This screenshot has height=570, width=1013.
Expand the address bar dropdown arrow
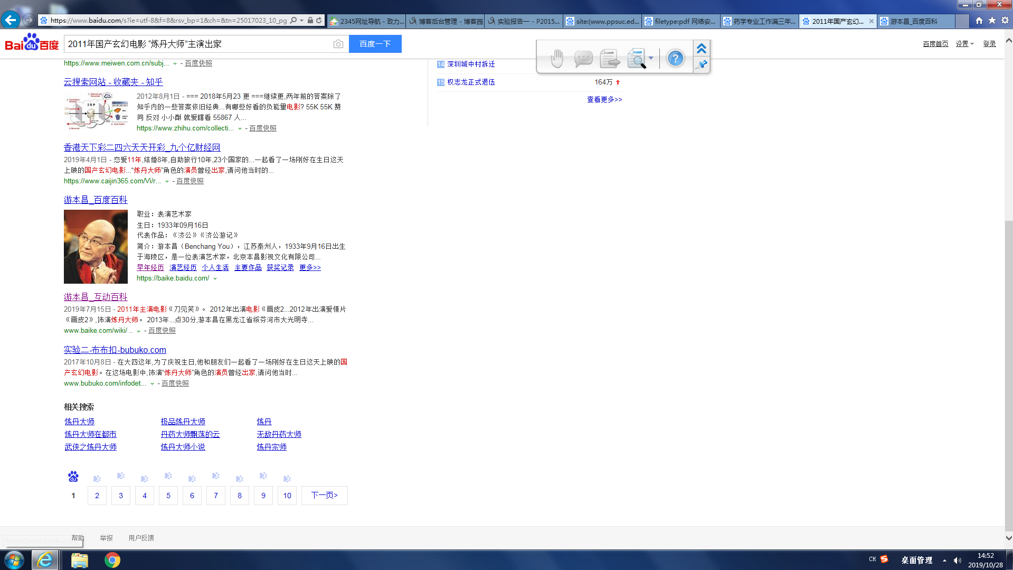click(301, 21)
